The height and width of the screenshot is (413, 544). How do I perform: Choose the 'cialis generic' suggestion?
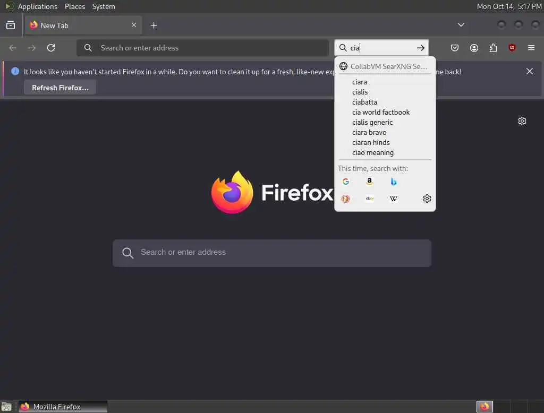pyautogui.click(x=385, y=123)
